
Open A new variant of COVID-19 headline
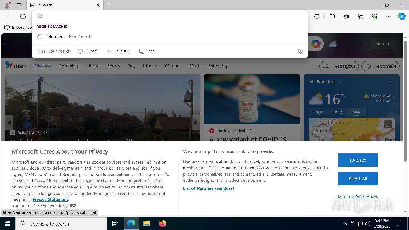pos(248,139)
